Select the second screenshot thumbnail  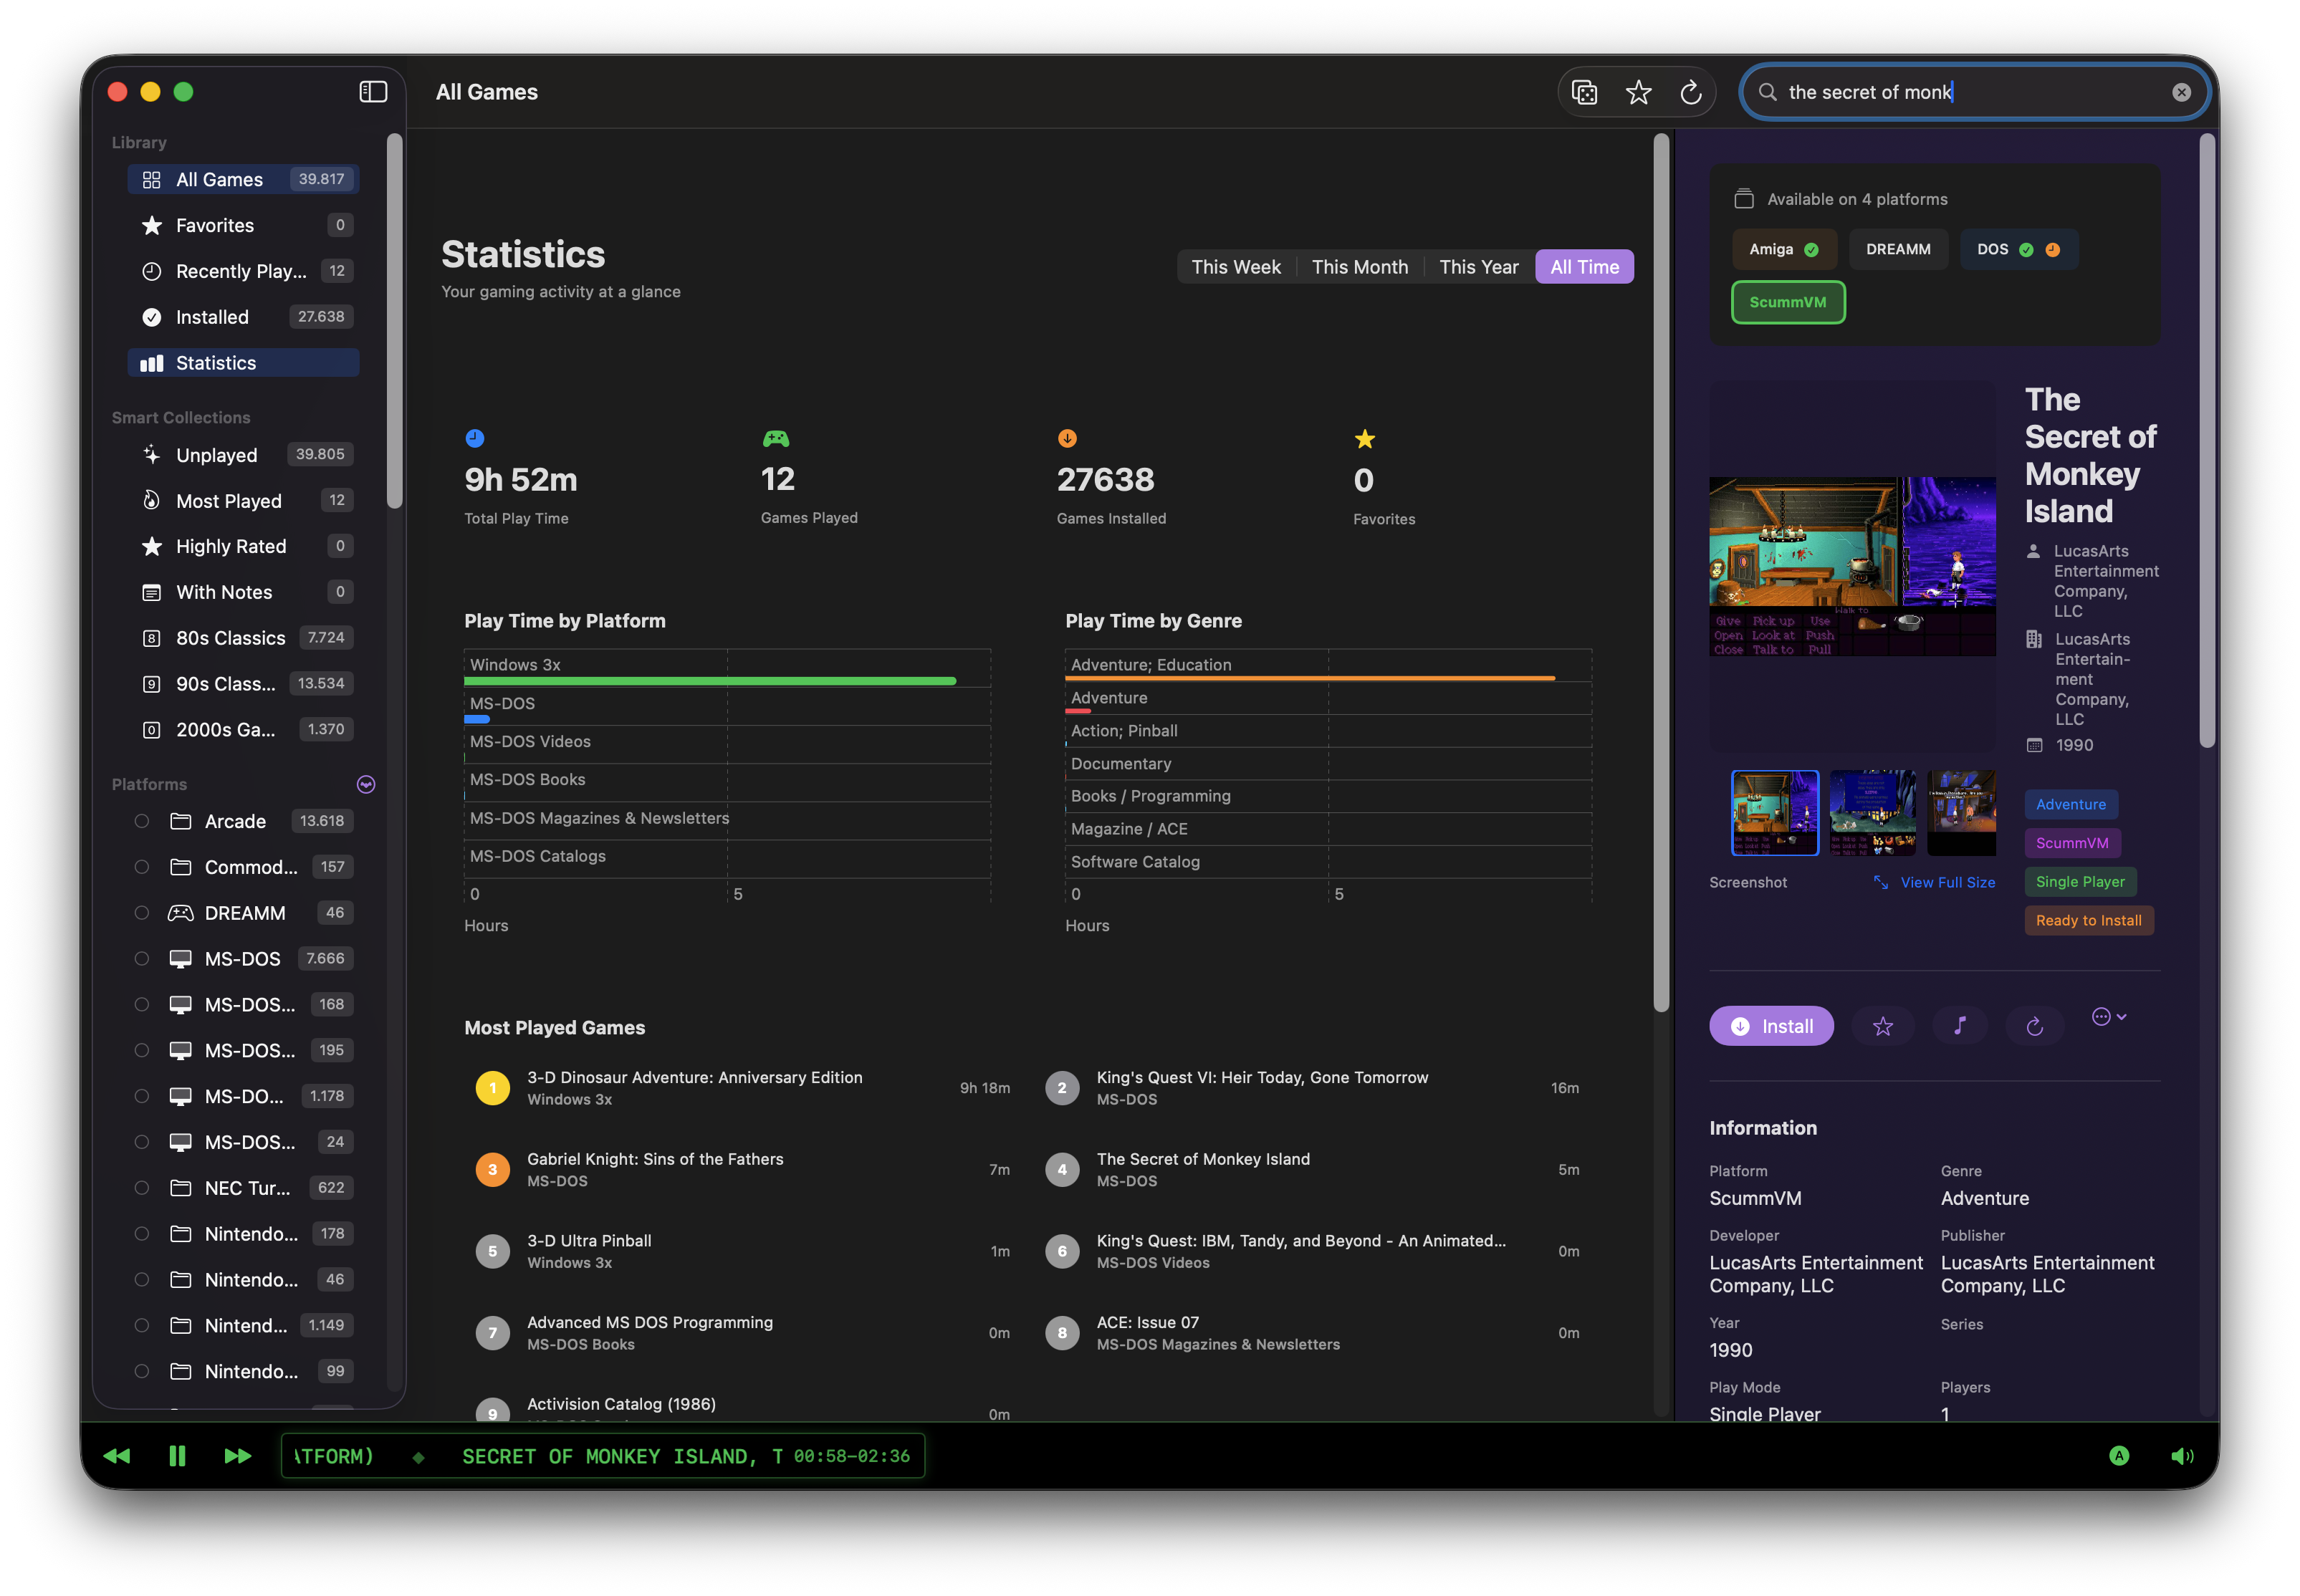[1872, 812]
